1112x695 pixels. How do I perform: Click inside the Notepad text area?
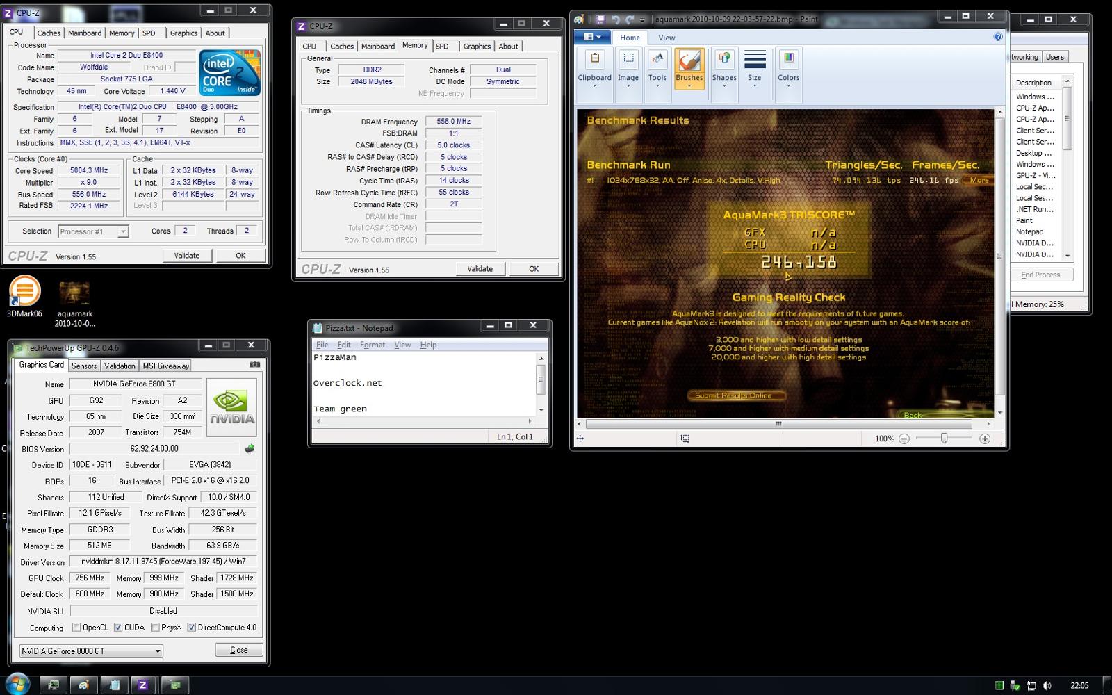pos(424,383)
